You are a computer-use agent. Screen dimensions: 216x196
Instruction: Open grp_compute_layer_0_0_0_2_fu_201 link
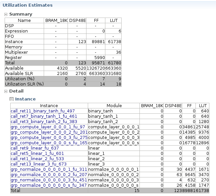tap(49, 132)
